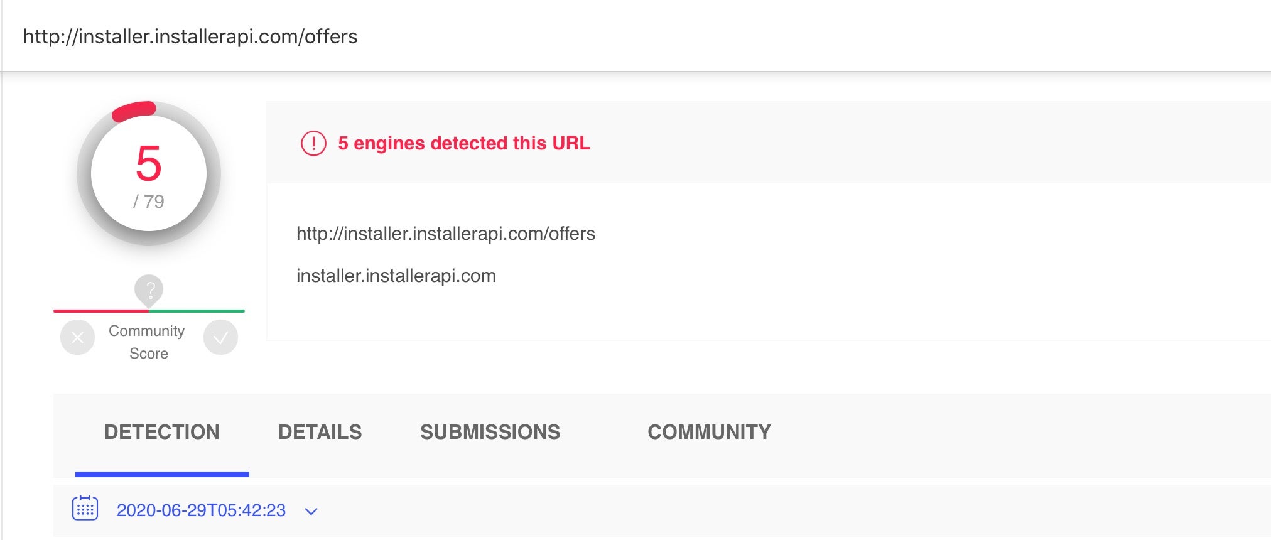Click the full URL below detection banner
The height and width of the screenshot is (540, 1271).
(x=445, y=234)
